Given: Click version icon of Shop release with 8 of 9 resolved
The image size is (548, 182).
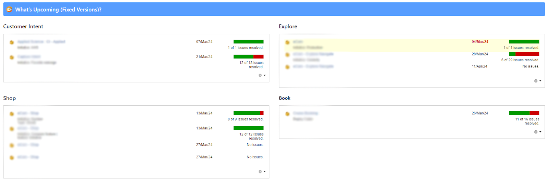Looking at the screenshot, I should (x=12, y=114).
